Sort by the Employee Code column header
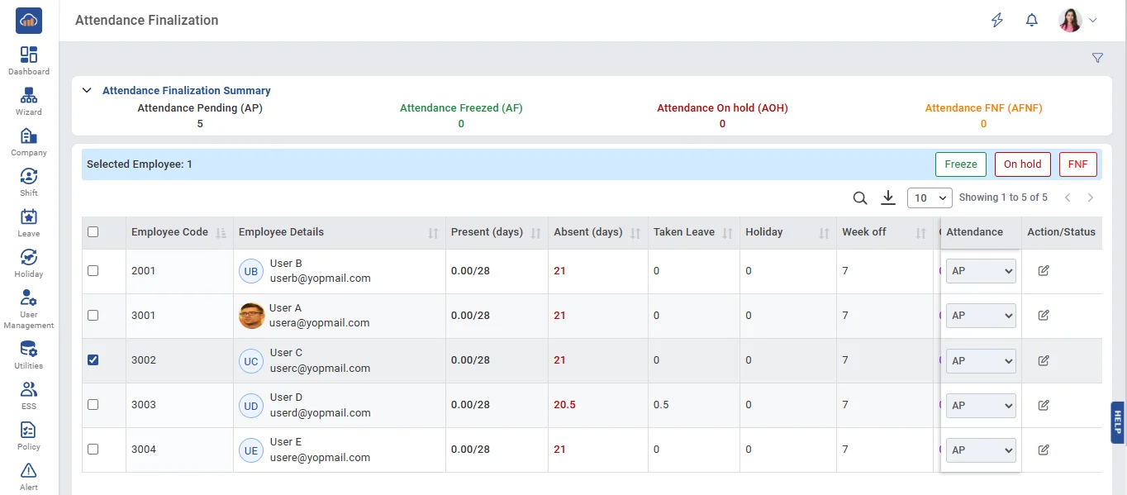The height and width of the screenshot is (495, 1127). pyautogui.click(x=169, y=232)
